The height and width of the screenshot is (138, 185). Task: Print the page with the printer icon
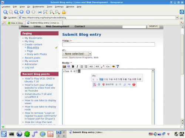click(x=40, y=12)
